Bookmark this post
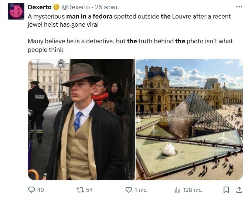The width and height of the screenshot is (249, 200). (x=226, y=190)
